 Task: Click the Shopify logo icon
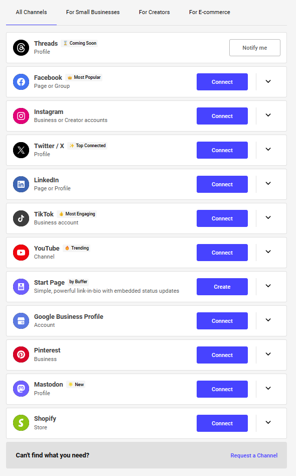pyautogui.click(x=21, y=423)
